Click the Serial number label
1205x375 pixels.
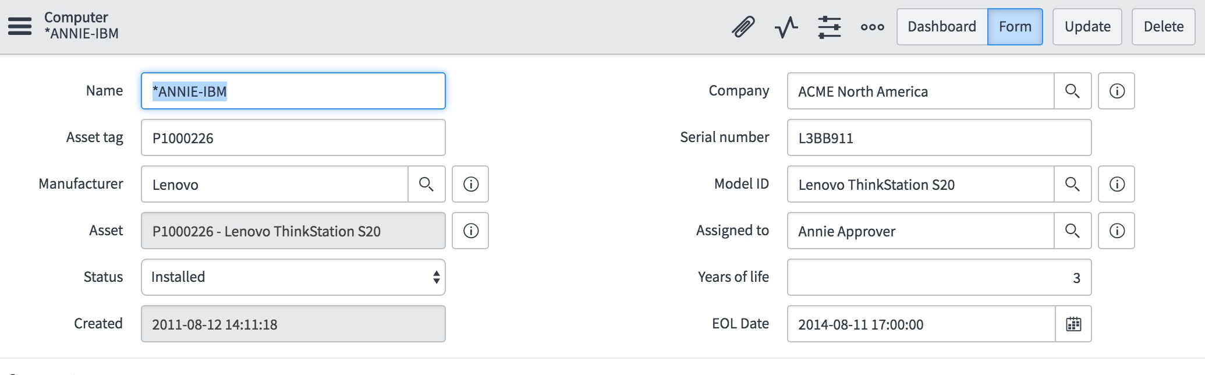pyautogui.click(x=725, y=137)
